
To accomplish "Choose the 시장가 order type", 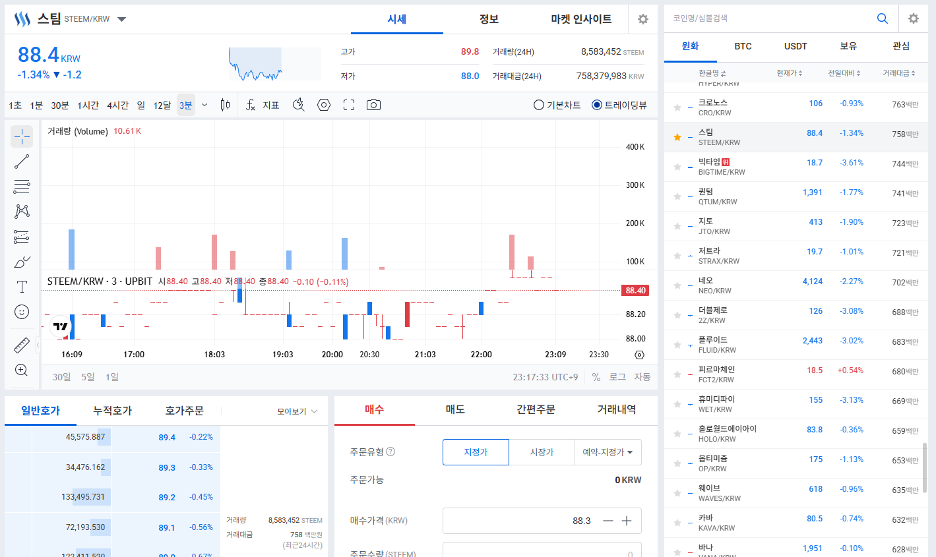I will pyautogui.click(x=542, y=452).
